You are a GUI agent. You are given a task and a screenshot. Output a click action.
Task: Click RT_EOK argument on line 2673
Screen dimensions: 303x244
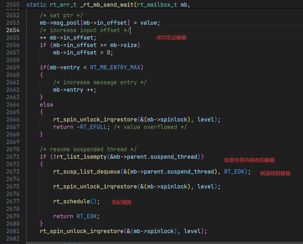coord(234,172)
